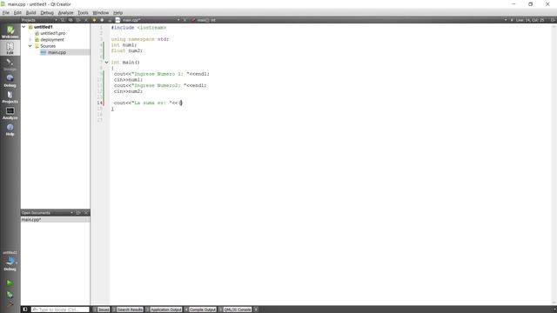557x313 pixels.
Task: Open the Welcome mode
Action: click(x=10, y=31)
